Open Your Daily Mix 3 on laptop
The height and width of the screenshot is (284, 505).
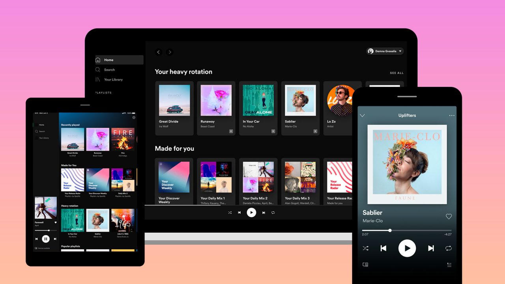[x=300, y=181]
